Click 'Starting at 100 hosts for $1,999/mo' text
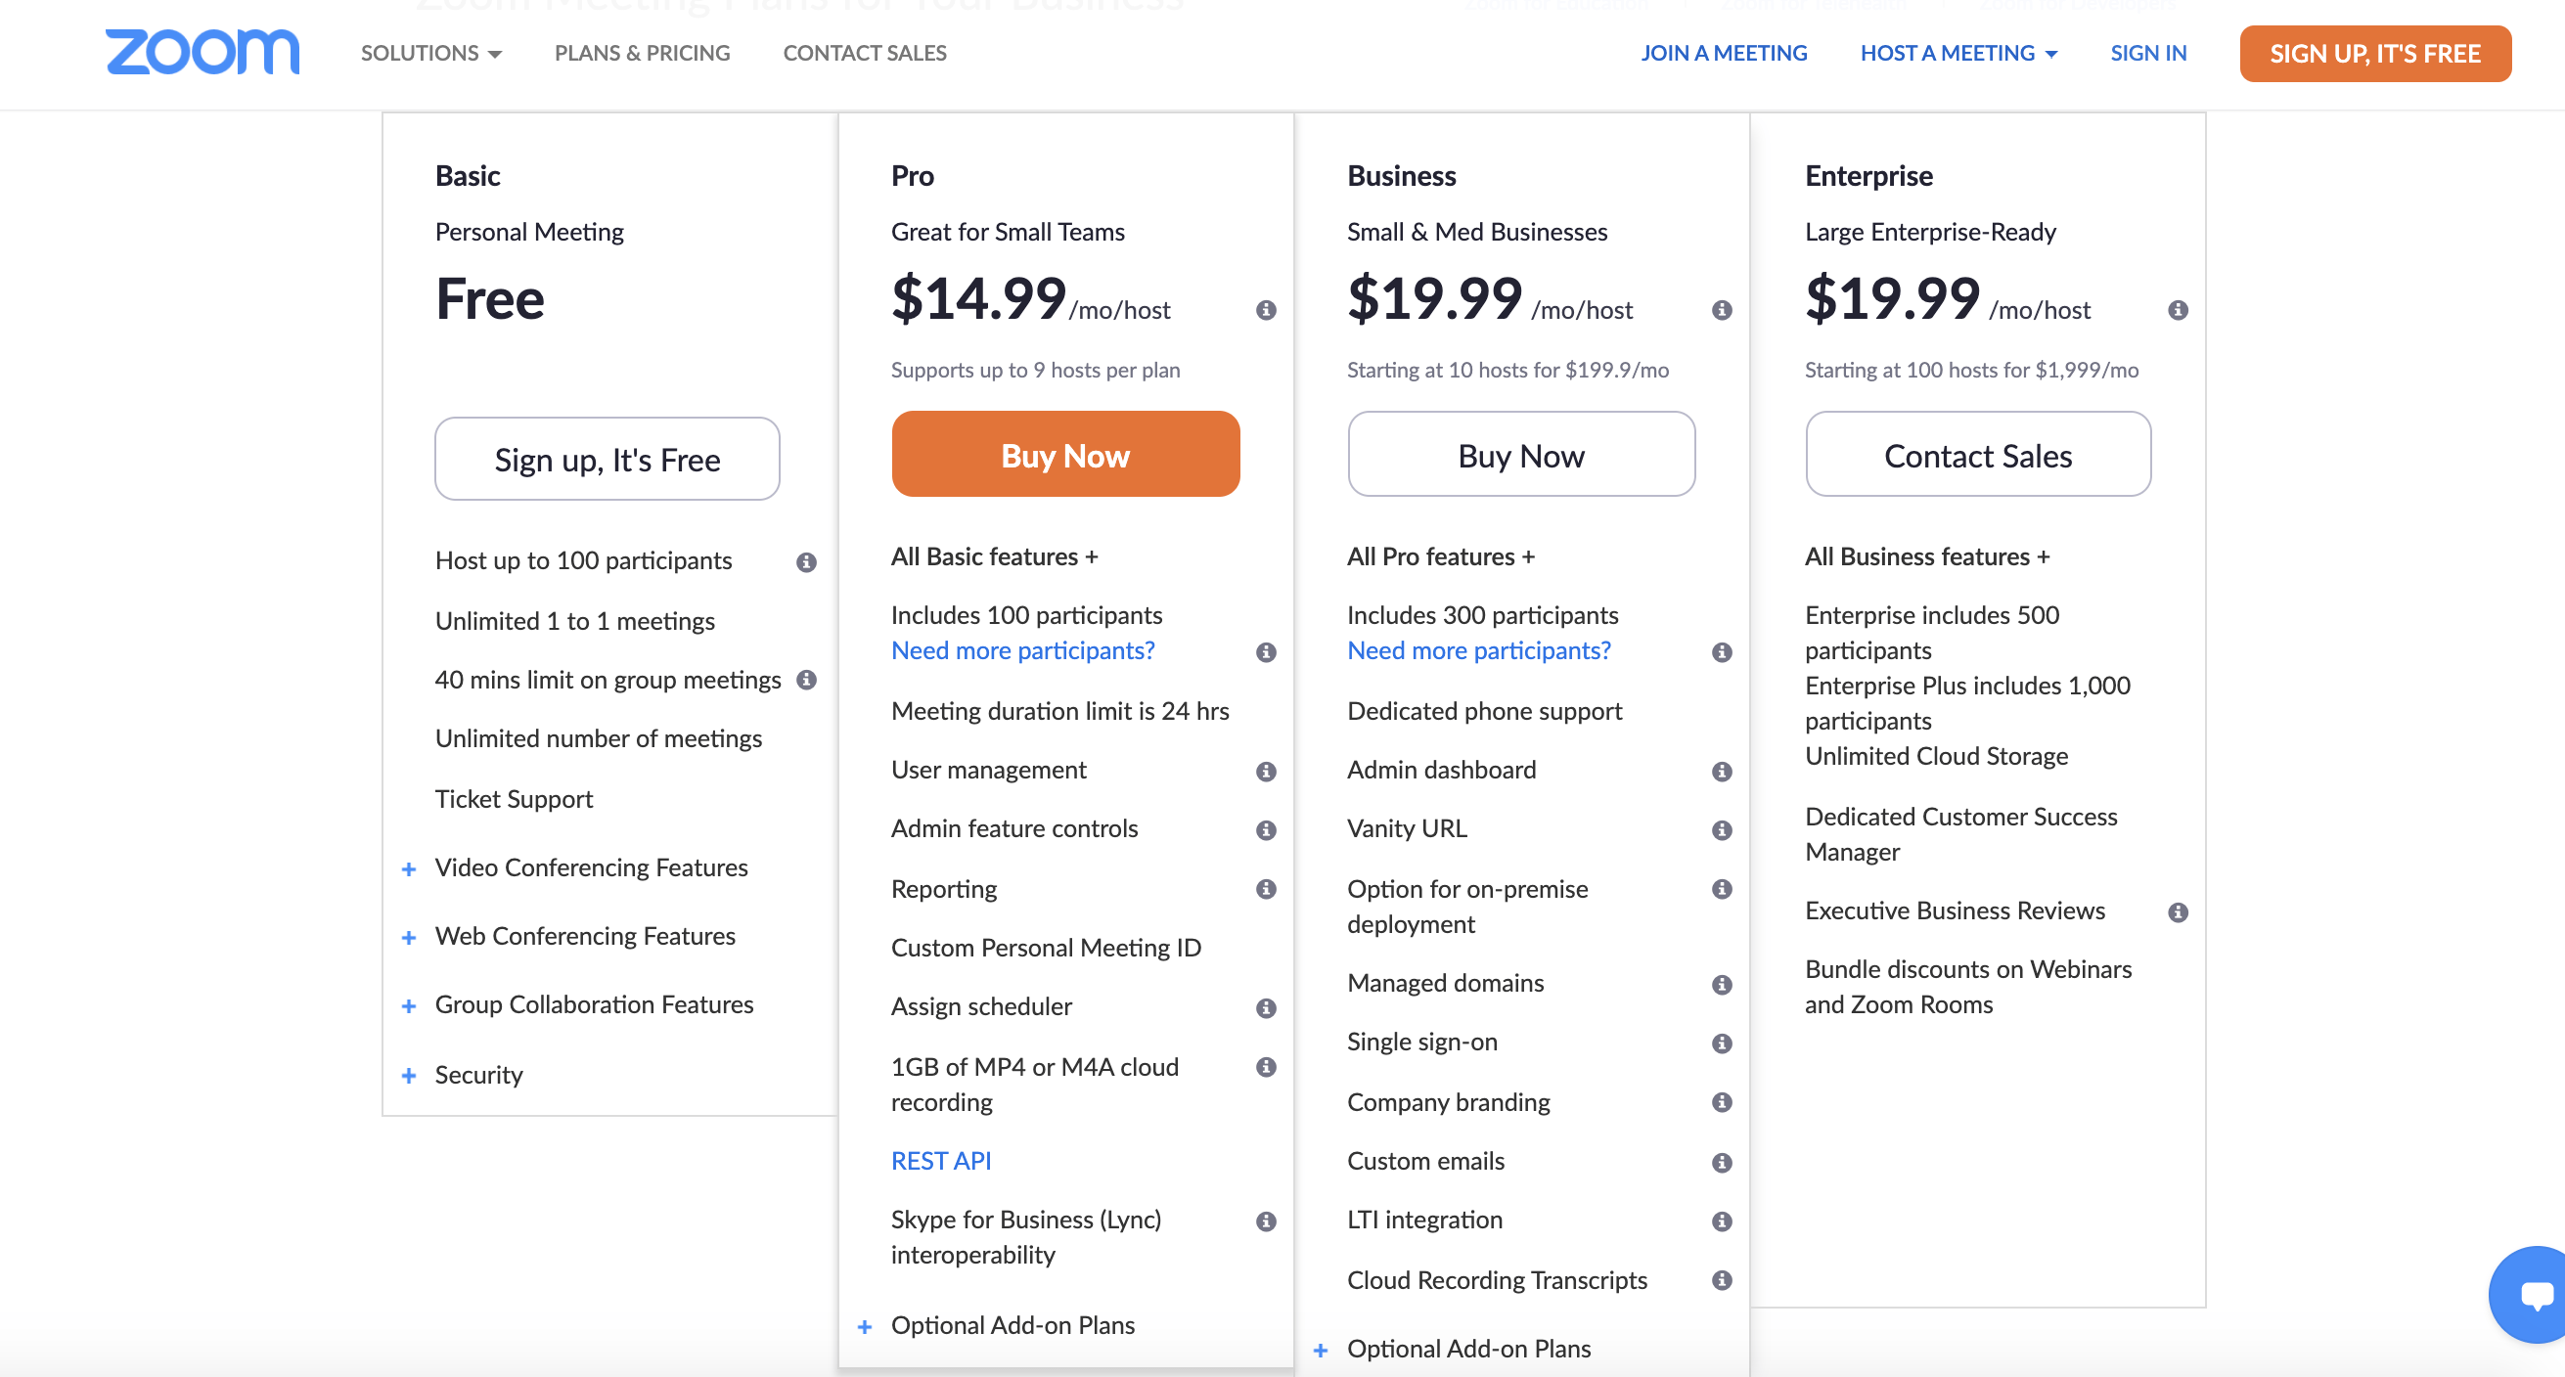The image size is (2565, 1377). pyautogui.click(x=1971, y=370)
